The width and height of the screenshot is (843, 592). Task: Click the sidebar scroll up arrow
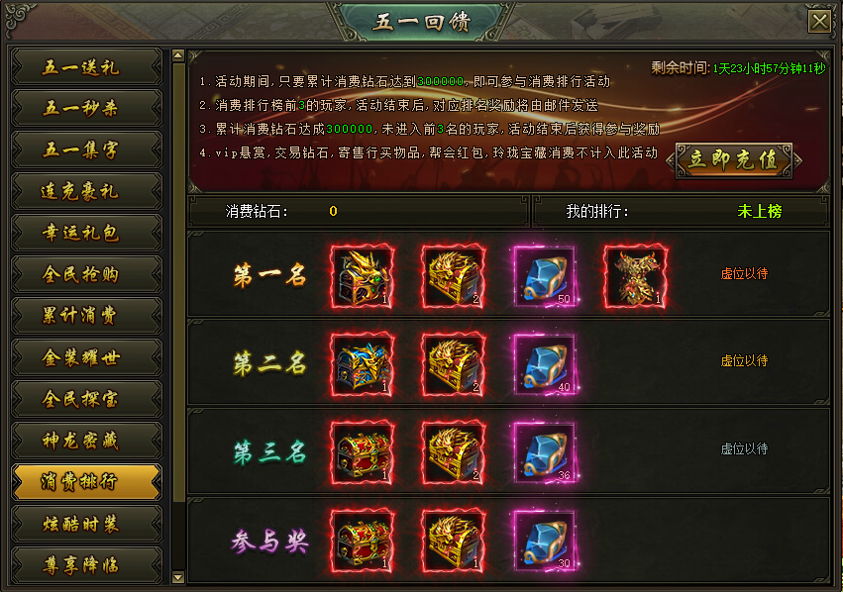[178, 54]
